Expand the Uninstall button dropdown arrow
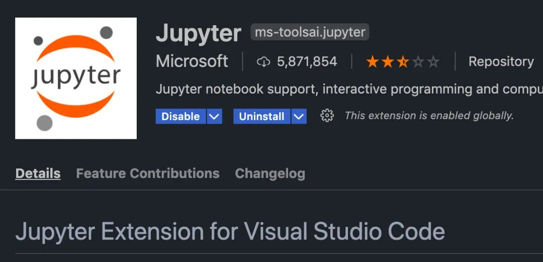This screenshot has height=262, width=543. click(299, 116)
